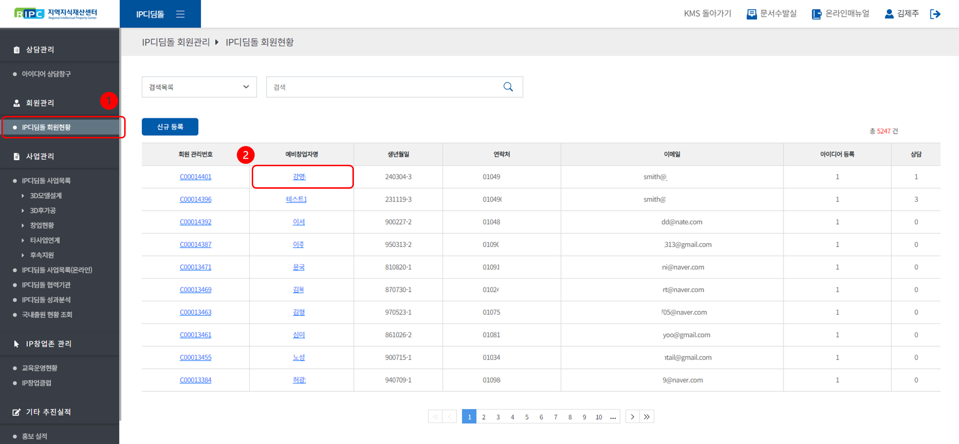Toggle the hamburger menu next to IPC디딤돌

180,14
